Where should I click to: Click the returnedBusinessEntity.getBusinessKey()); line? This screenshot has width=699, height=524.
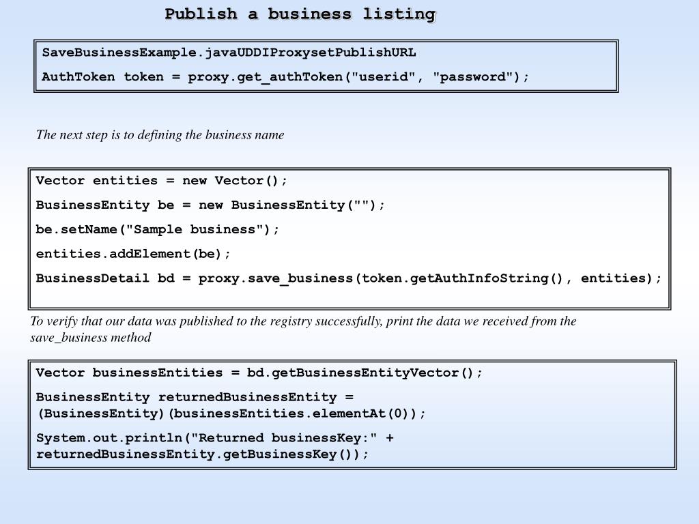(202, 454)
